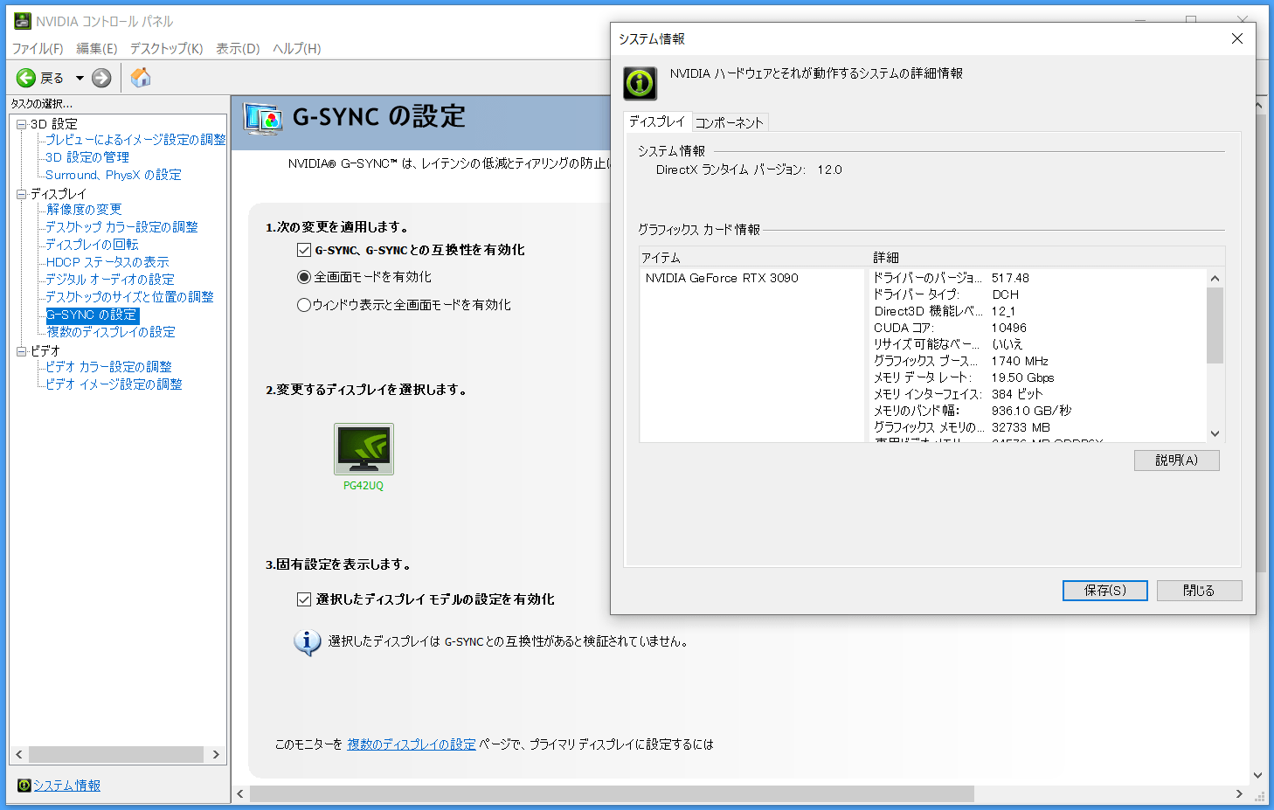
Task: Select 解像度の変更 in tree
Action: [x=84, y=210]
